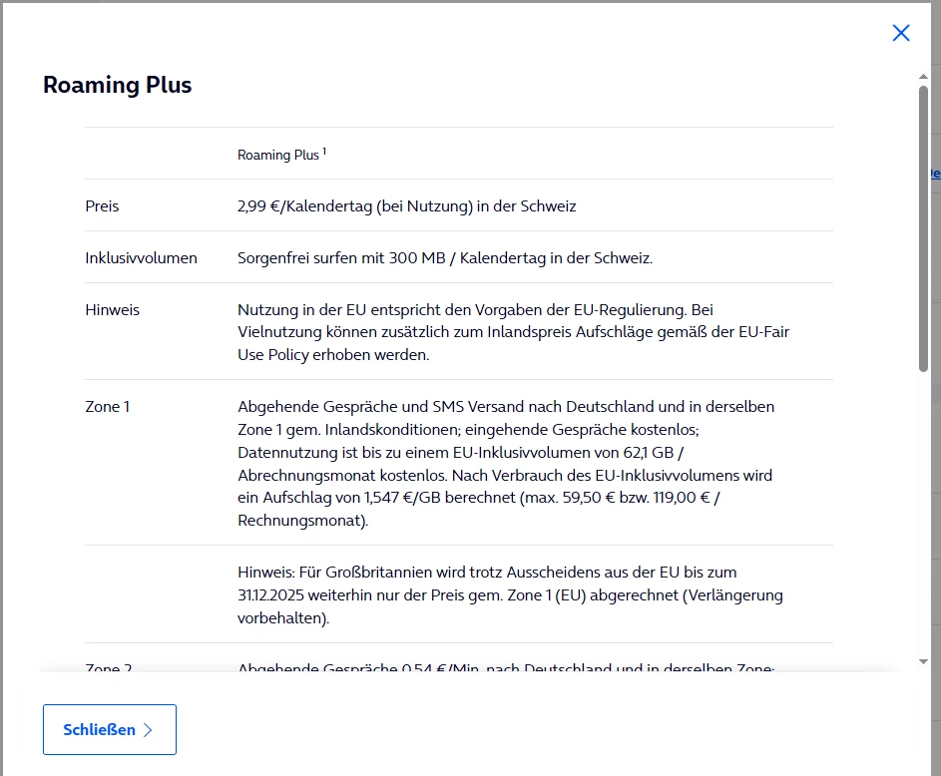Click the Schließen button
The width and height of the screenshot is (941, 776).
(109, 730)
